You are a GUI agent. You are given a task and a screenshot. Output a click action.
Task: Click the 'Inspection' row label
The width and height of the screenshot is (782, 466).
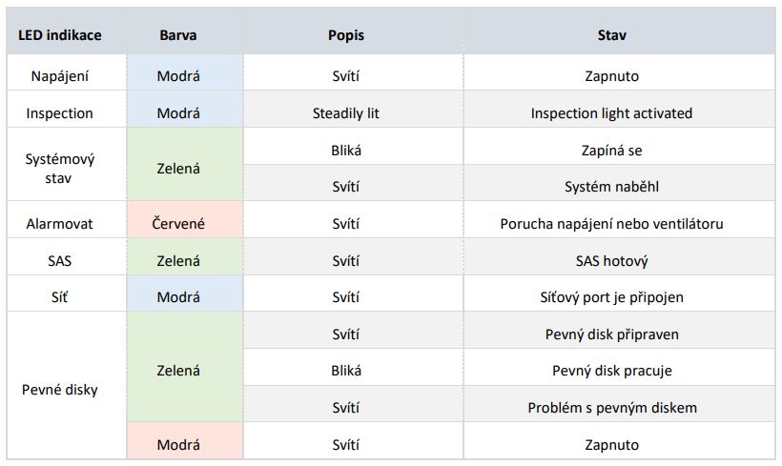click(60, 112)
